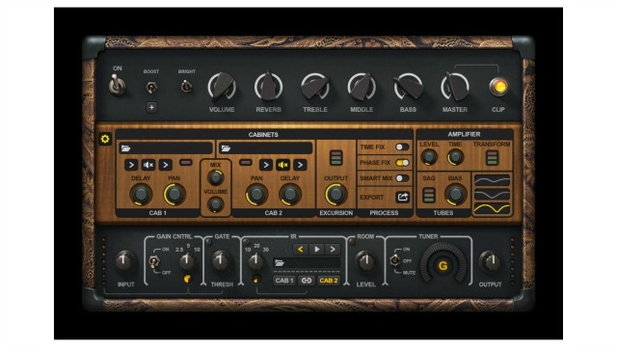This screenshot has height=347, width=617.
Task: Select the top tube waveform curve
Action: [492, 180]
